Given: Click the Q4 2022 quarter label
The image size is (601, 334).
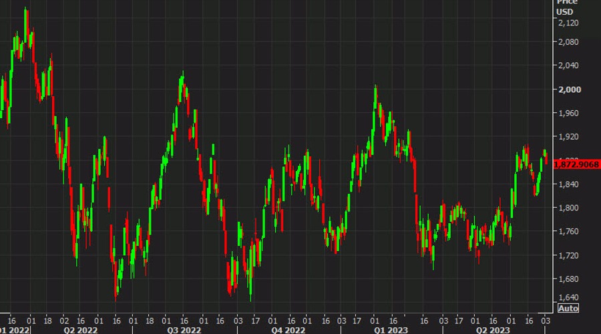Looking at the screenshot, I should pos(288,329).
